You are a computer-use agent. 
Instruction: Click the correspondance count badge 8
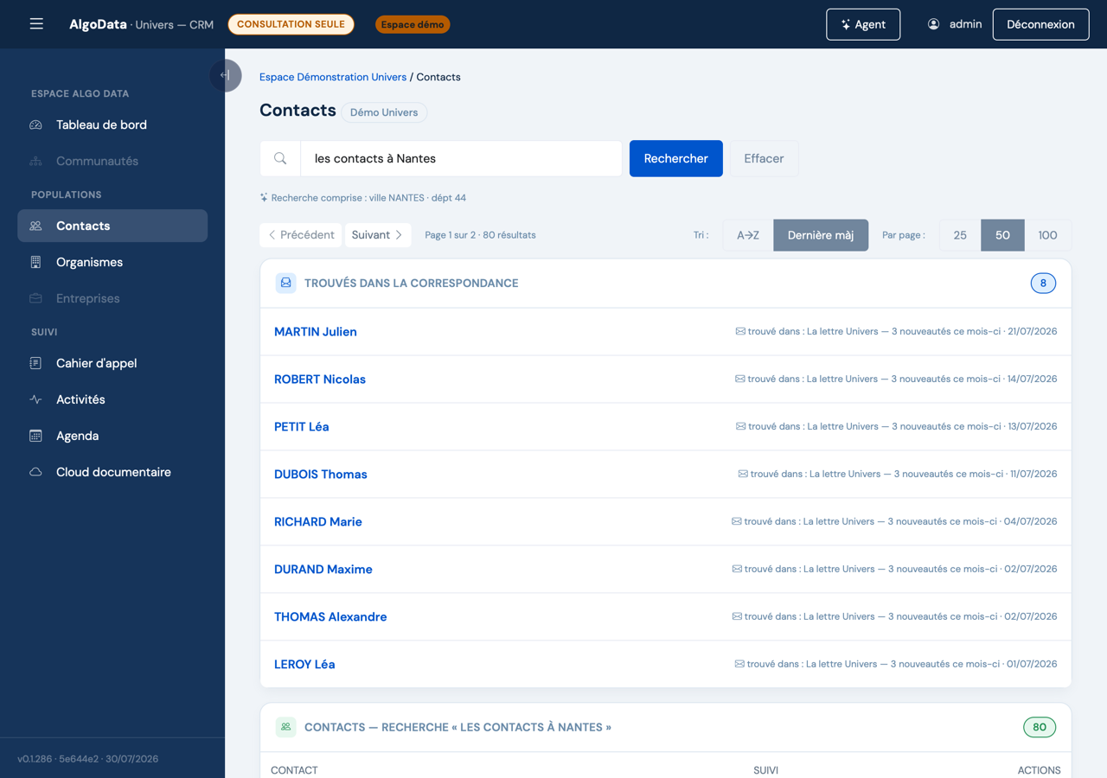coord(1043,283)
